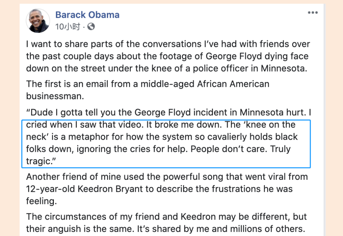Open the 10小时 post timestamp
Screen dimensions: 343x236
pyautogui.click(x=68, y=27)
